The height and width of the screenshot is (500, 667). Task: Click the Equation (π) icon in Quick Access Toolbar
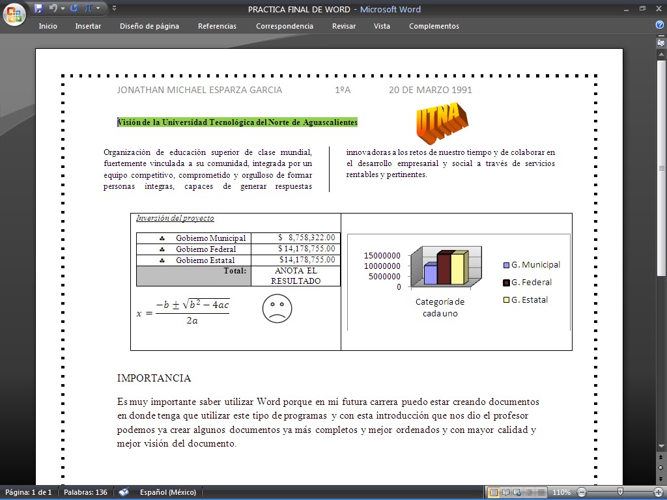pos(89,8)
